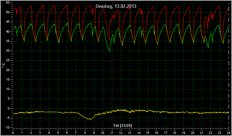Select hour 9 on the time axis
Image resolution: width=232 pixels, height=136 pixels.
coord(94,133)
